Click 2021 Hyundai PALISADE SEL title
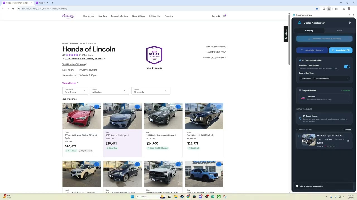The height and width of the screenshot is (200, 357). pos(201,135)
